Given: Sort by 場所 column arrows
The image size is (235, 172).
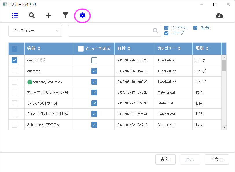Looking at the screenshot, I should 207,48.
